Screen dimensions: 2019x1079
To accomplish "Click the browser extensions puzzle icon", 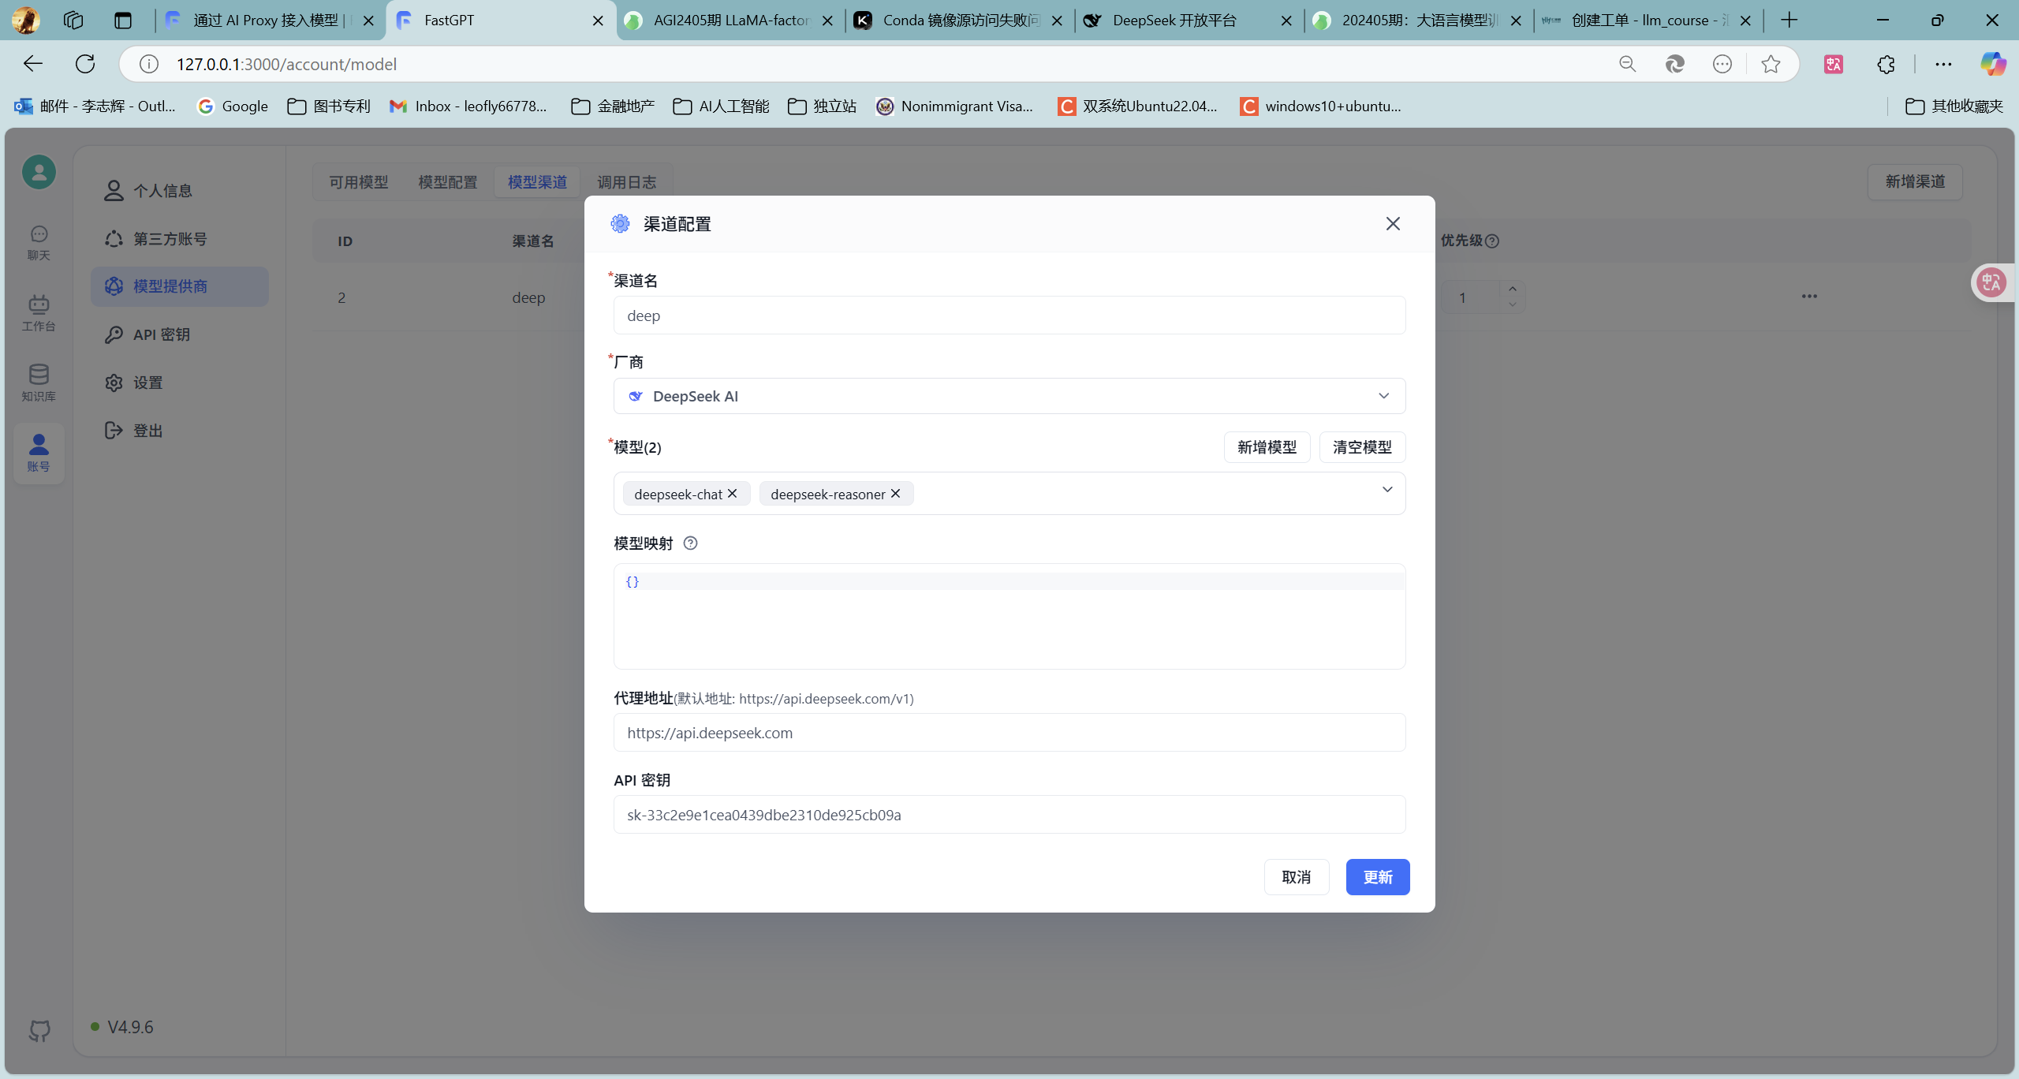I will [x=1886, y=65].
